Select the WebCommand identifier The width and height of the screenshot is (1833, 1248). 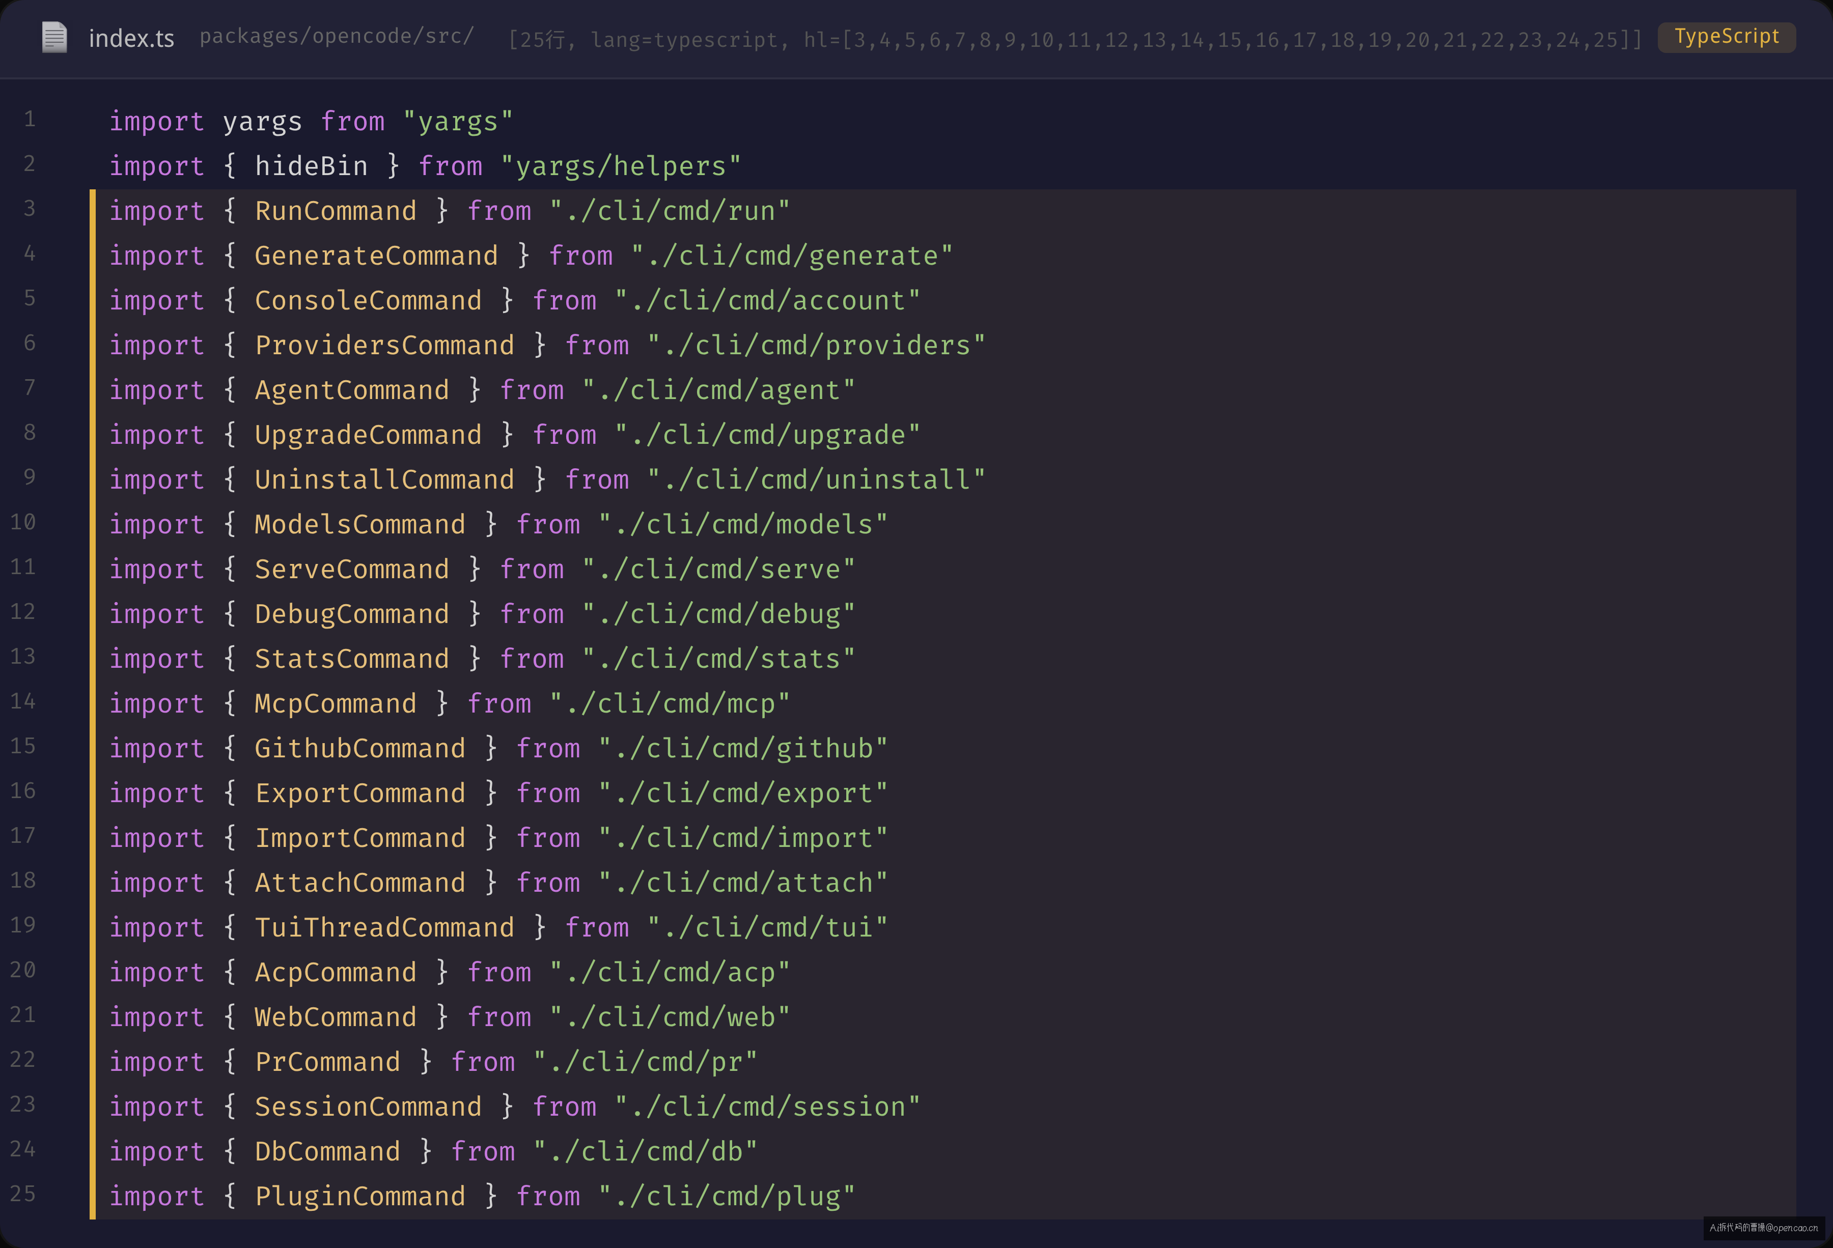pyautogui.click(x=335, y=1017)
